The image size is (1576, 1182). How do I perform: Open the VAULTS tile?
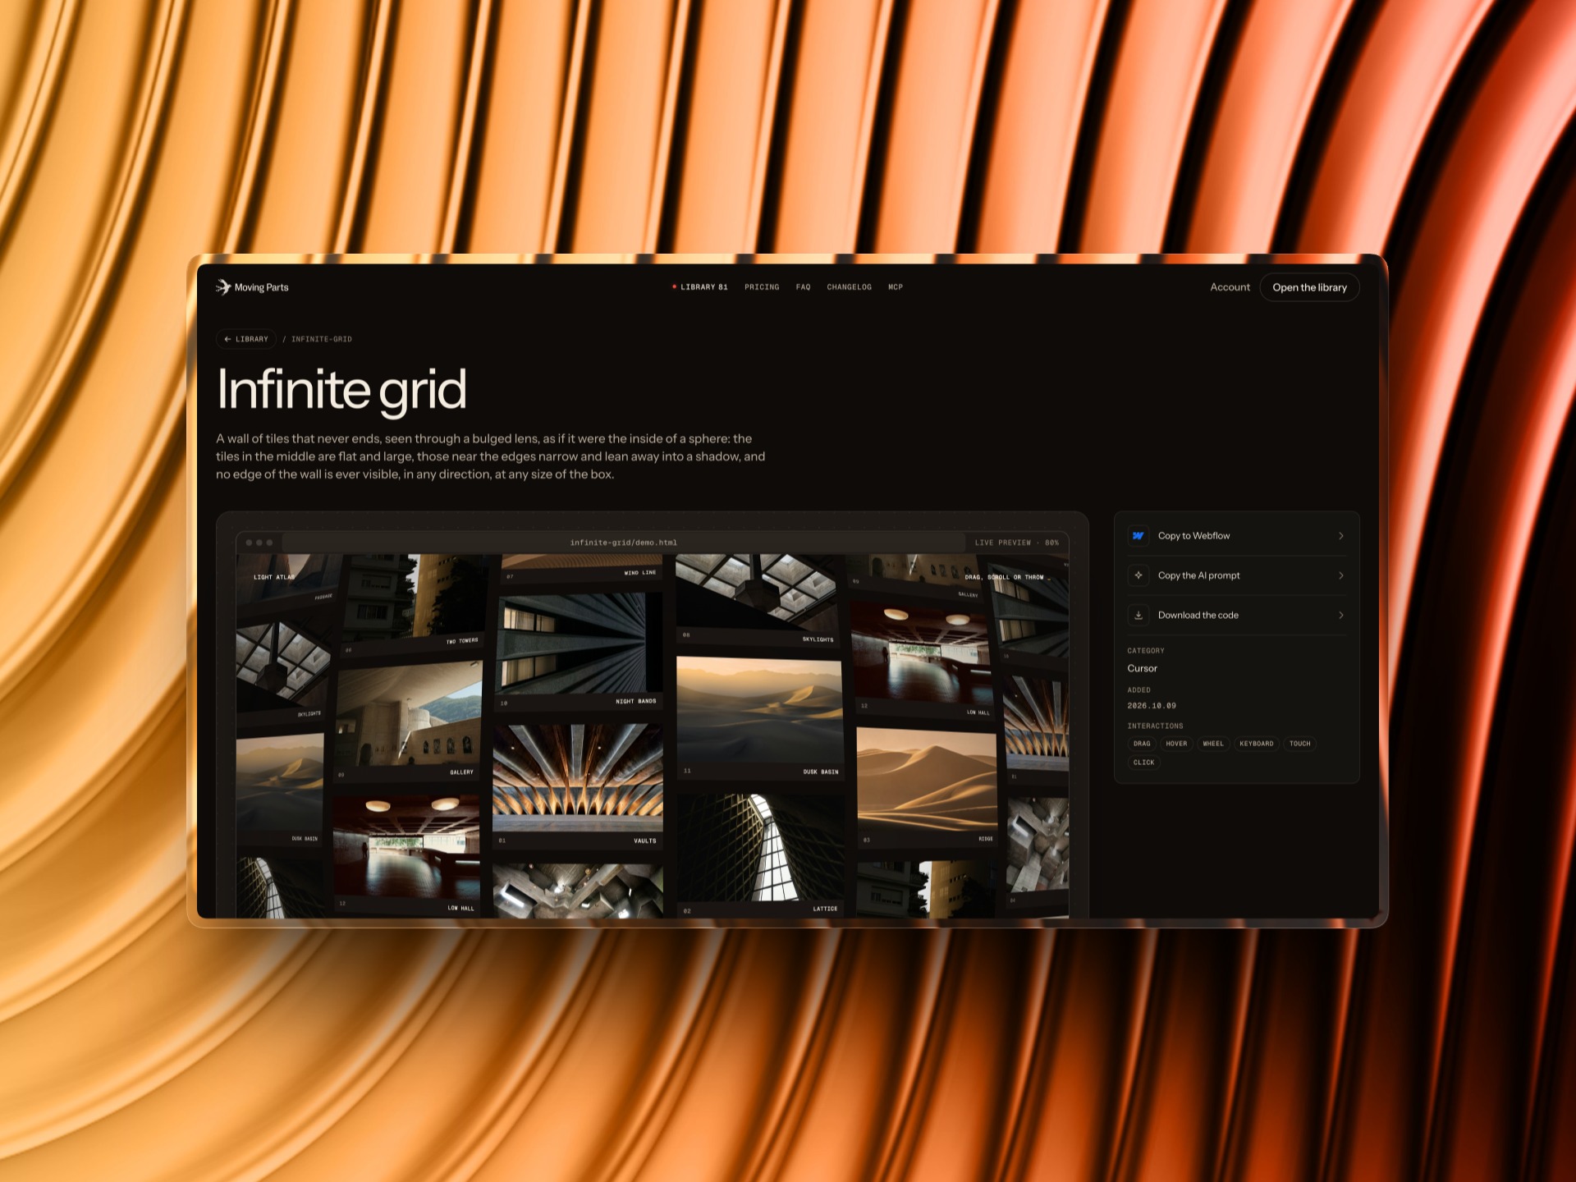point(578,786)
